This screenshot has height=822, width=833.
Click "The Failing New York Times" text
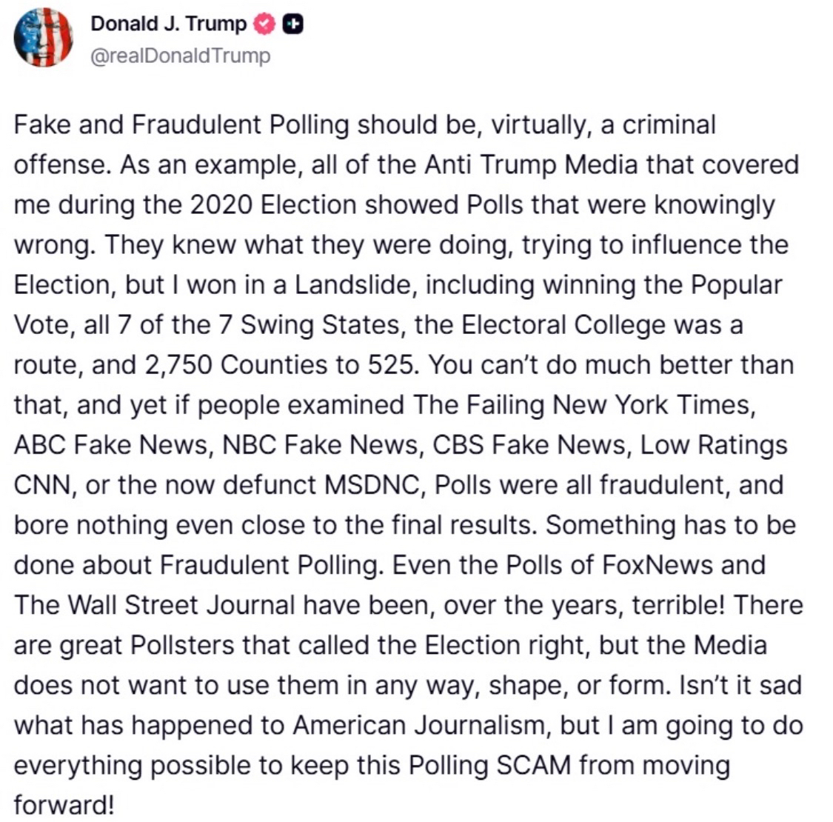click(x=580, y=404)
